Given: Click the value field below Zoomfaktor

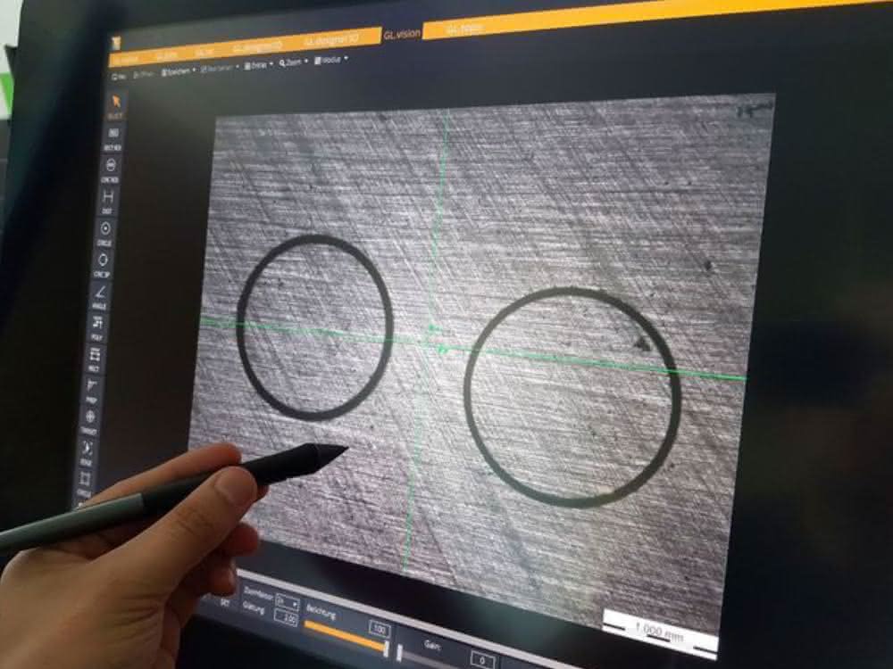Looking at the screenshot, I should (286, 617).
